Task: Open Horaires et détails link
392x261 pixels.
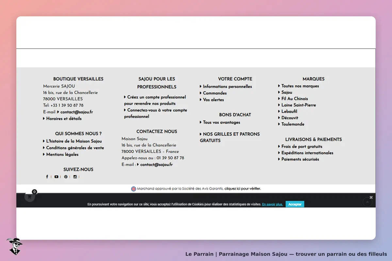Action: click(x=64, y=118)
